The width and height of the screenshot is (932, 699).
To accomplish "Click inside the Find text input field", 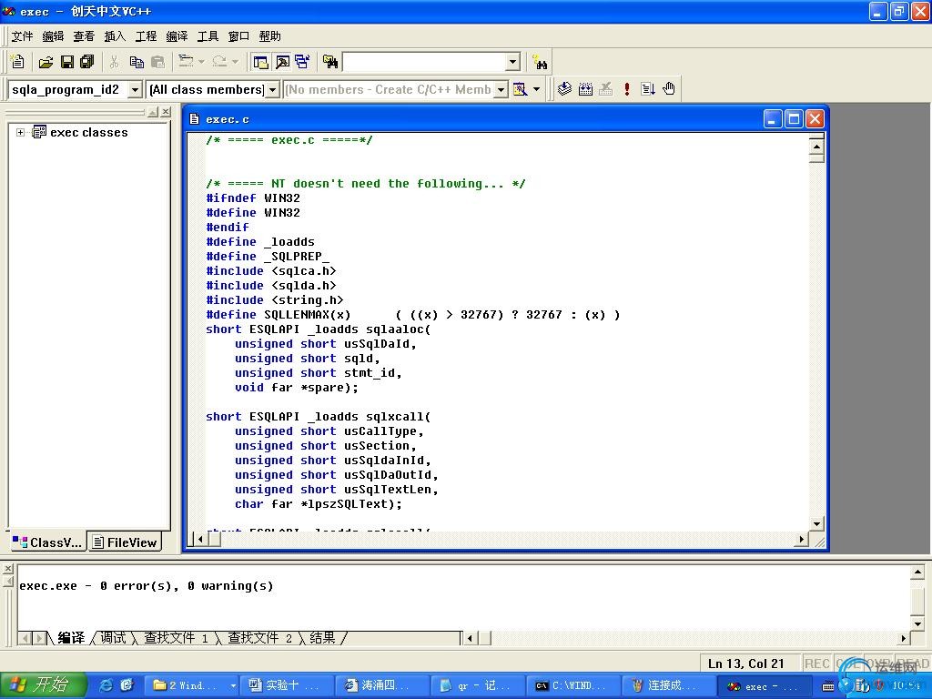I will point(425,62).
